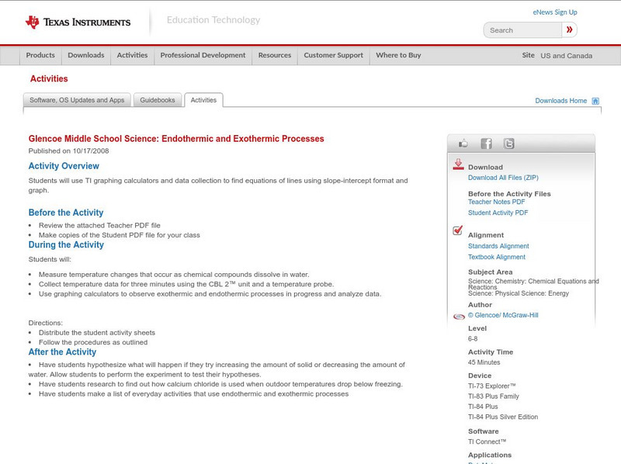Submit search with the red arrow button
This screenshot has width=621, height=464.
click(569, 29)
